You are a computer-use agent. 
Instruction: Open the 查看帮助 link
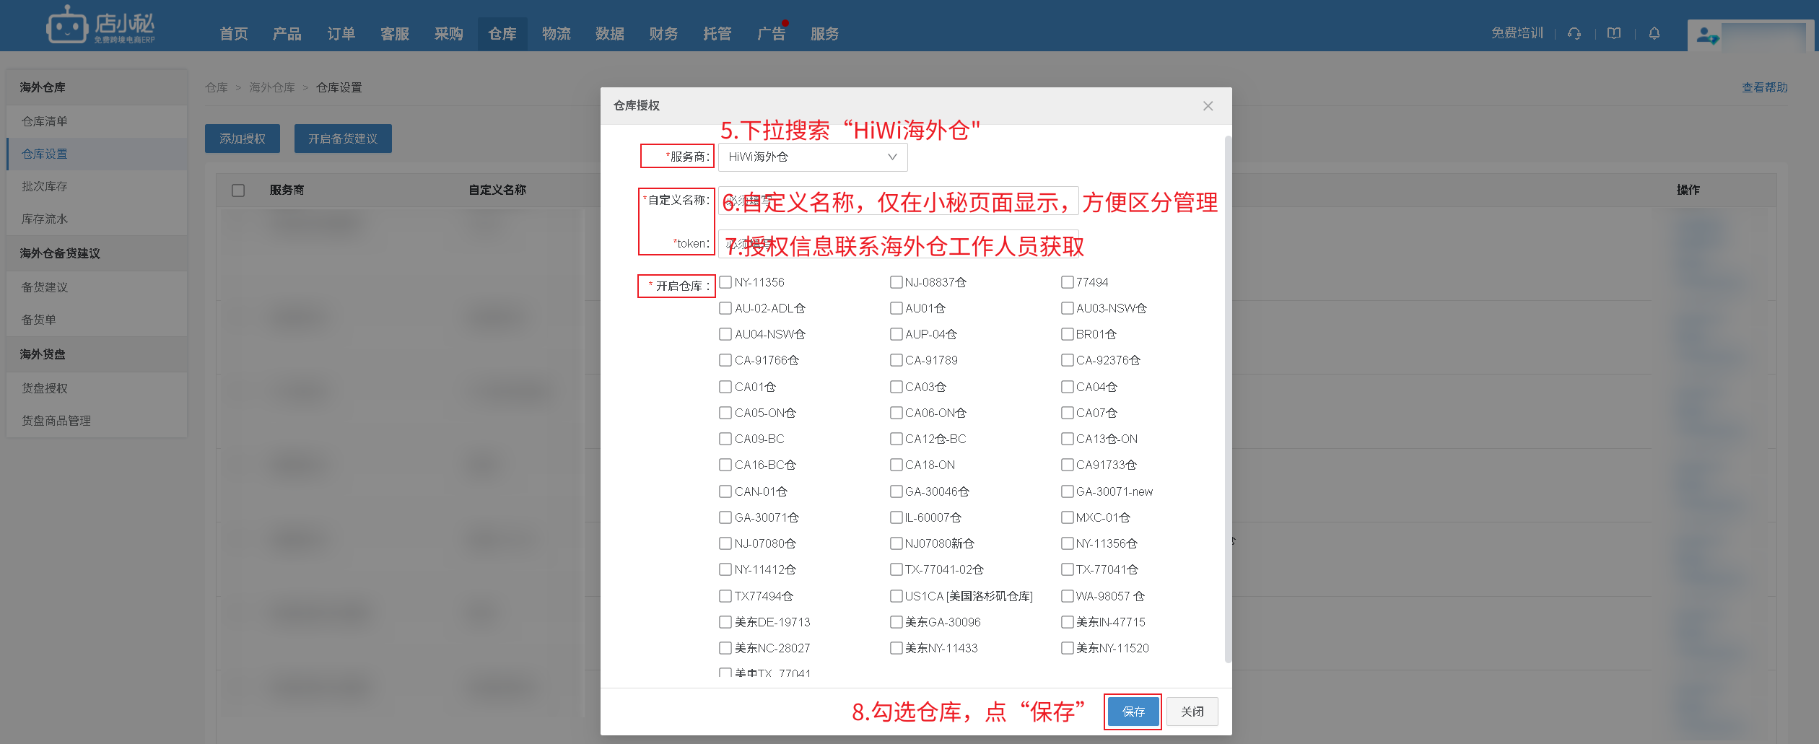[1765, 87]
